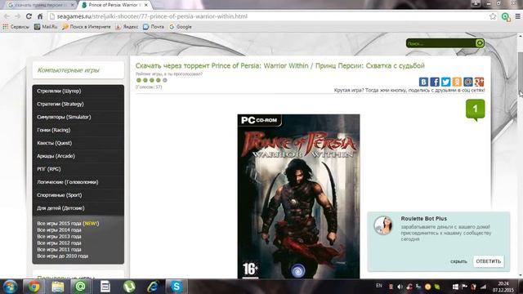Go back with the browser back arrow
The image size is (523, 294).
(7, 16)
